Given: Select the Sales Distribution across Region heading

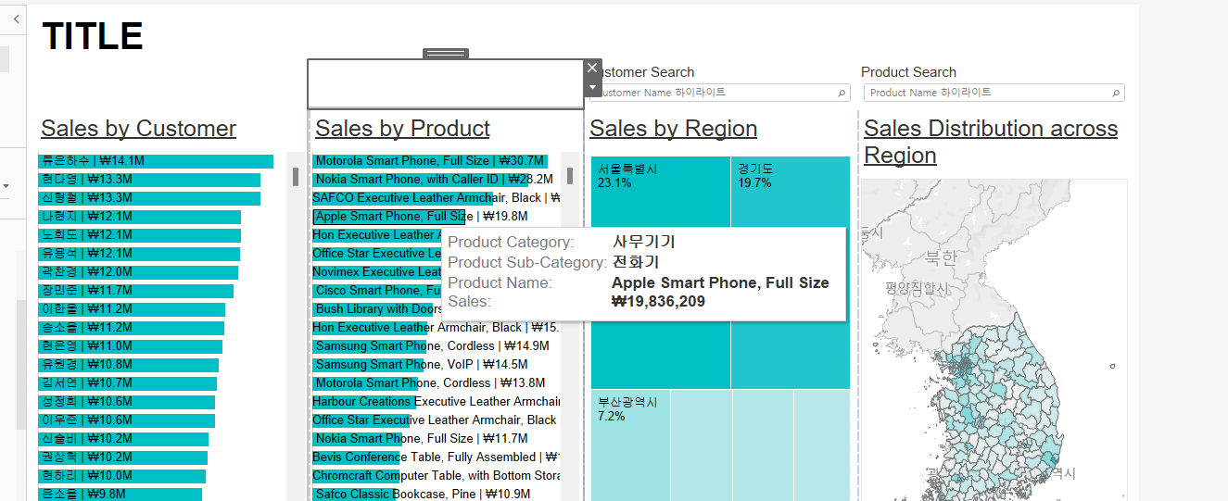Looking at the screenshot, I should (x=991, y=142).
